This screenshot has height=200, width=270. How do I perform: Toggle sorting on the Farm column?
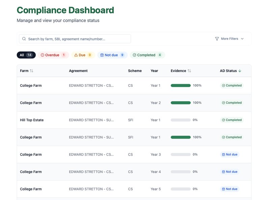click(31, 71)
